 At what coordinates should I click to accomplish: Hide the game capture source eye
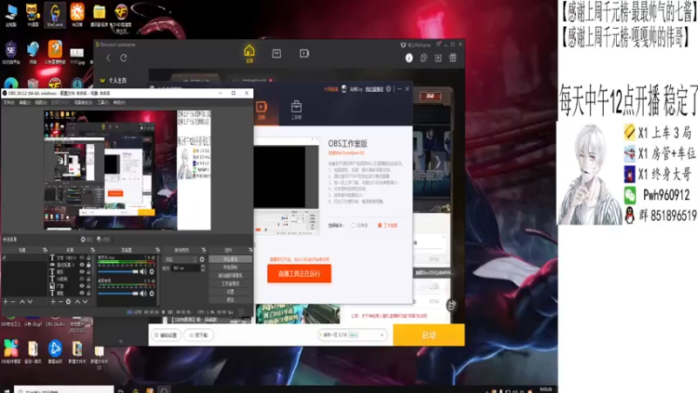[81, 265]
